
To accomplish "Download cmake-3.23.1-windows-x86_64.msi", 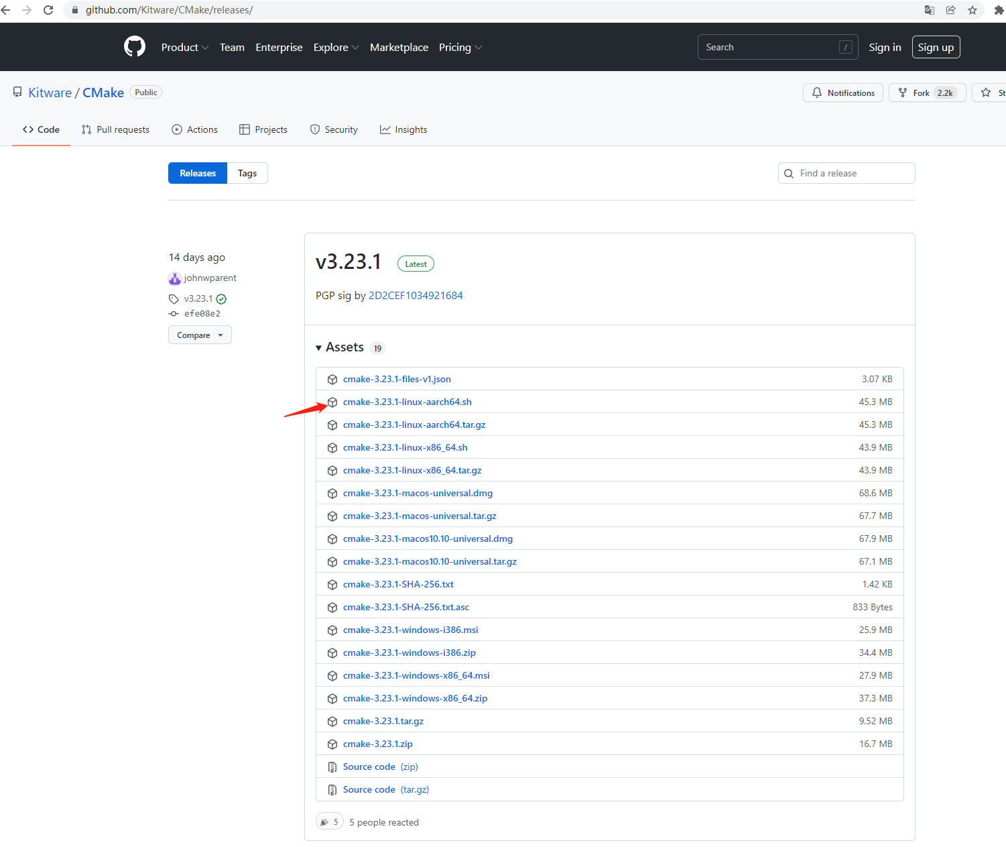I will [x=416, y=676].
